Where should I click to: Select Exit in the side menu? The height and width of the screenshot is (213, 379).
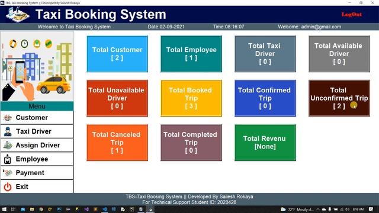[x=37, y=186]
